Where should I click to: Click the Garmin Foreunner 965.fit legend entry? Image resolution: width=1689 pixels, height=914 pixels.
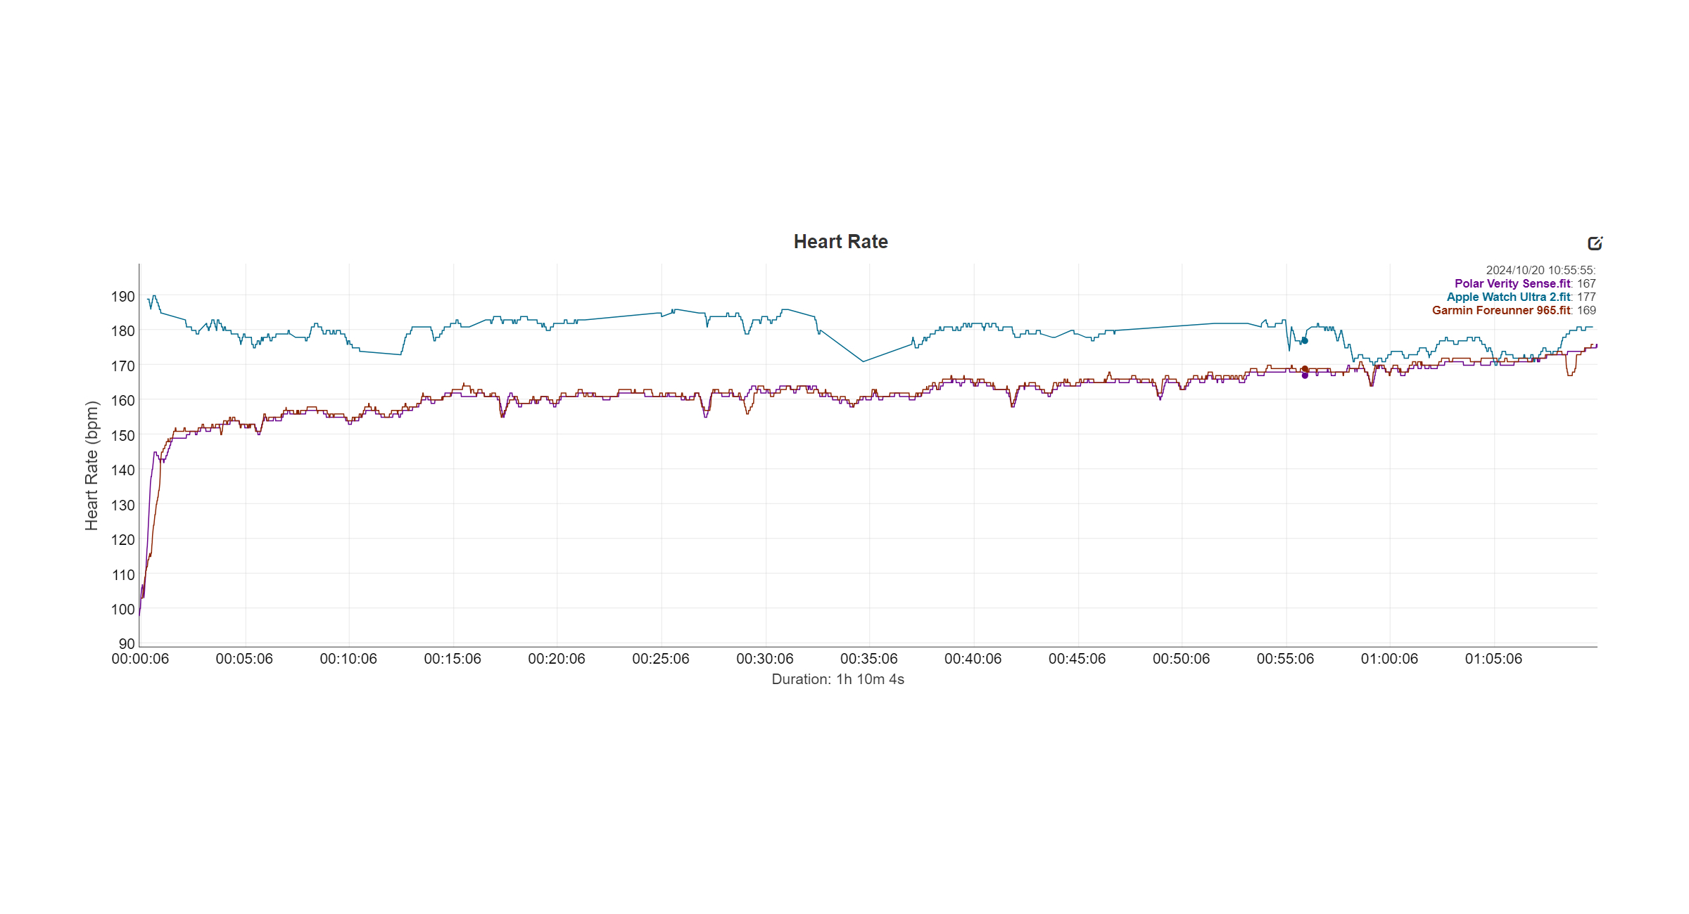click(1501, 310)
